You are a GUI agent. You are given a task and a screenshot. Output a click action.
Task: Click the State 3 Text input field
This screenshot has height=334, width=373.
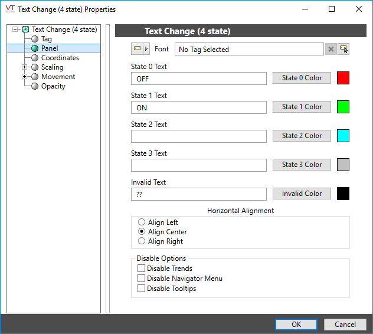click(199, 165)
